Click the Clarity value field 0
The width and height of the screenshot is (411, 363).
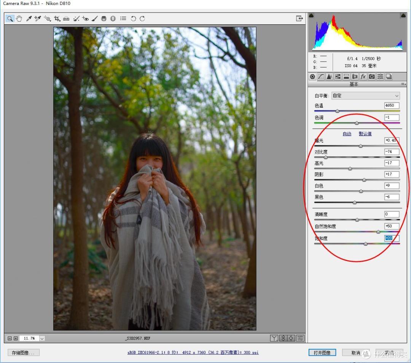tap(392, 214)
